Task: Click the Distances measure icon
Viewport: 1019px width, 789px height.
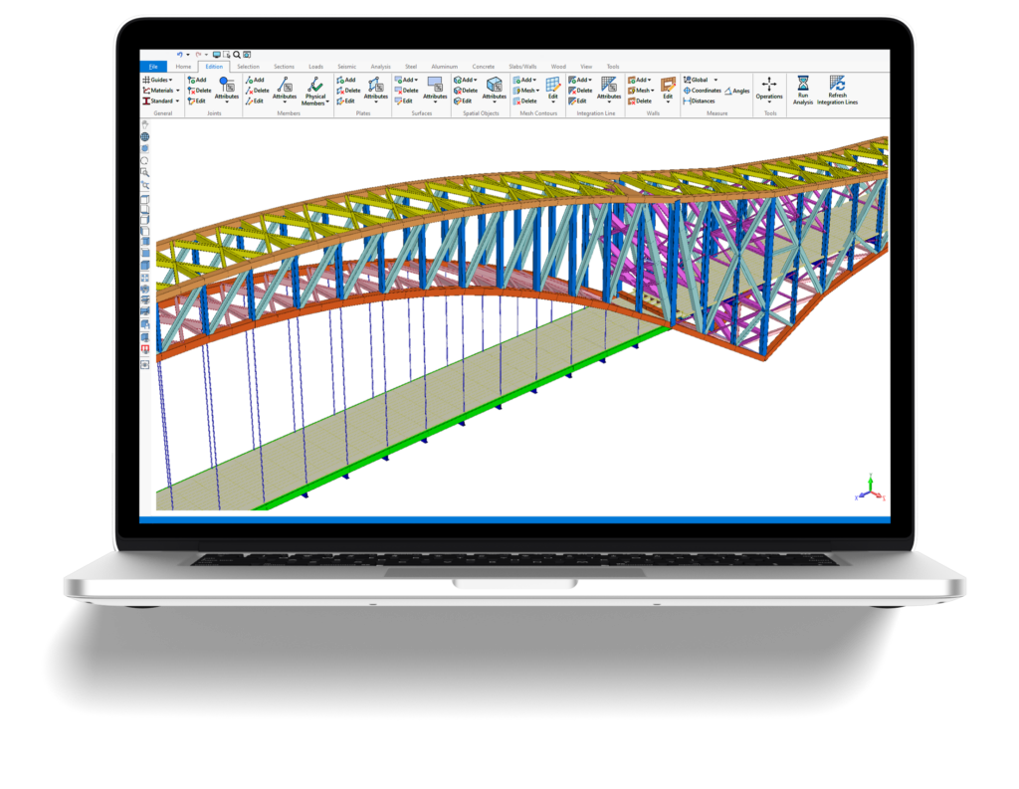Action: click(x=702, y=101)
